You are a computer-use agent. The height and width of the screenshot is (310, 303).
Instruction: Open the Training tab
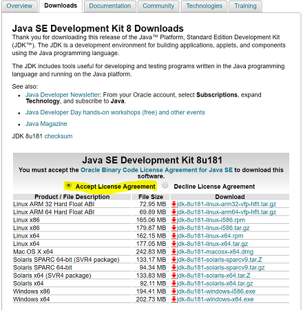click(x=245, y=6)
